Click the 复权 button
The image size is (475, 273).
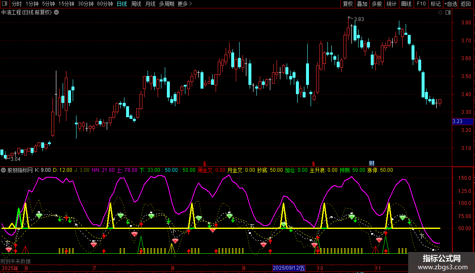coord(348,4)
